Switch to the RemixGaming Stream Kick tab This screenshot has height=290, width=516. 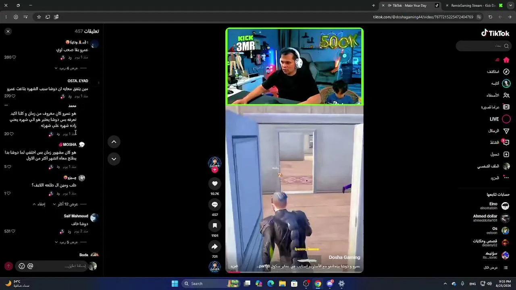pyautogui.click(x=474, y=6)
